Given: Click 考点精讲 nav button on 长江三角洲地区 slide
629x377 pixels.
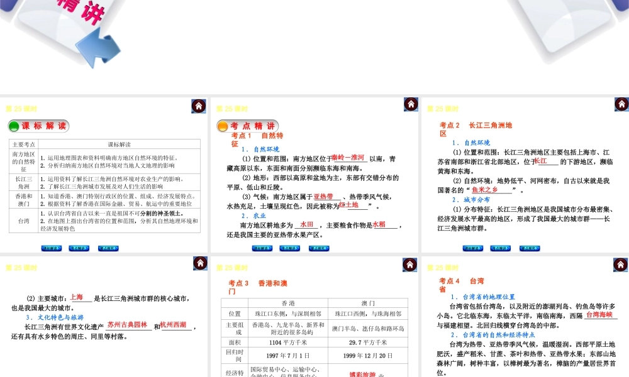Looking at the screenshot, I should (500, 248).
